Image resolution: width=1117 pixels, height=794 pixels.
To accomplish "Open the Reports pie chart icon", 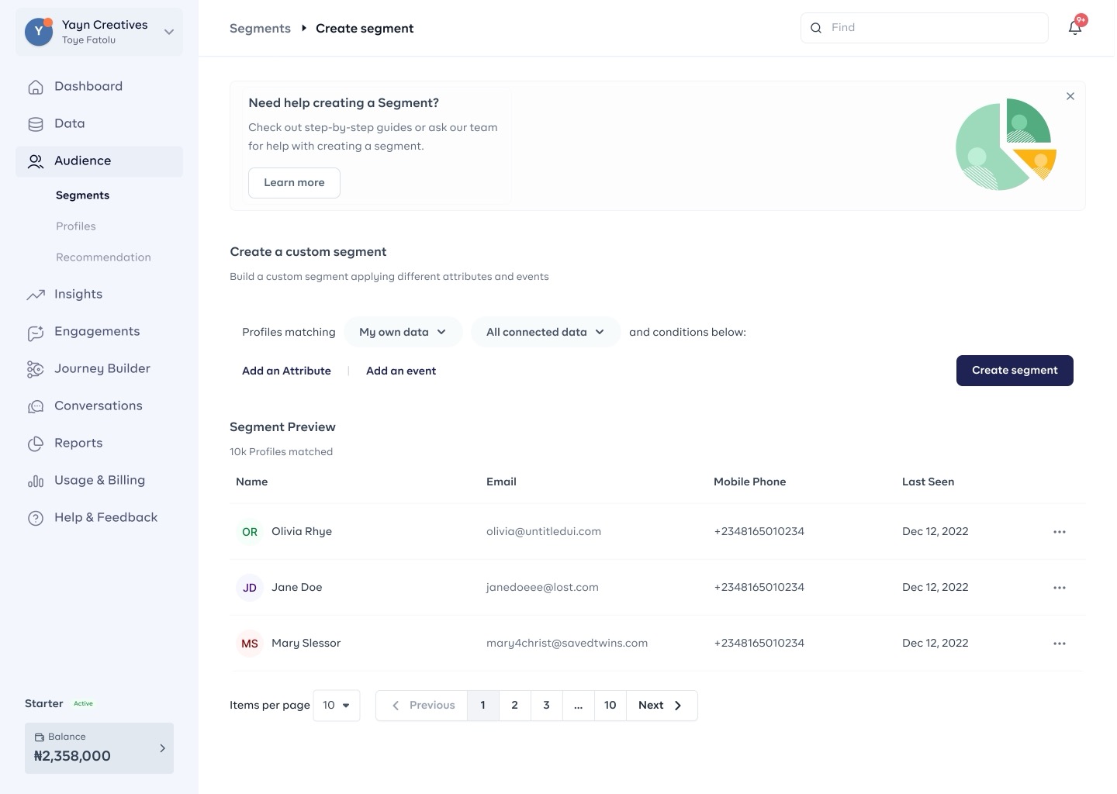I will [x=36, y=444].
